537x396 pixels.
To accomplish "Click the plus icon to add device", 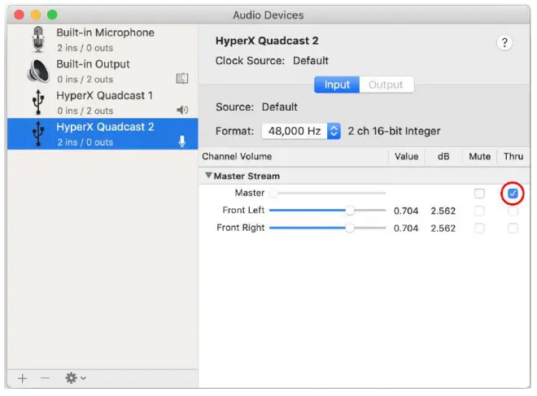I will click(23, 378).
